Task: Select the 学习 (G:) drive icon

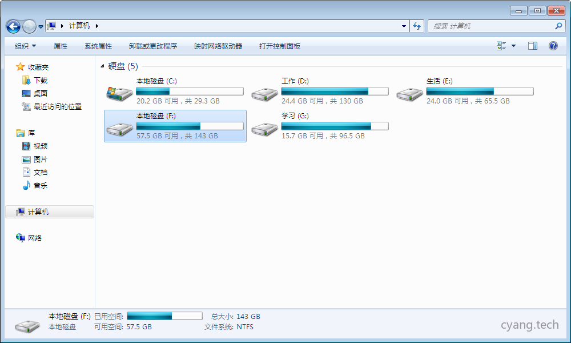Action: (x=264, y=127)
